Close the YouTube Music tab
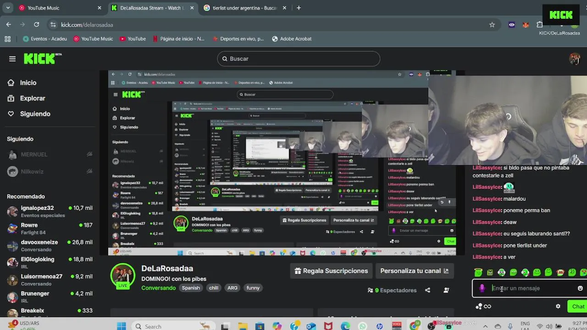This screenshot has height=330, width=587. [100, 8]
